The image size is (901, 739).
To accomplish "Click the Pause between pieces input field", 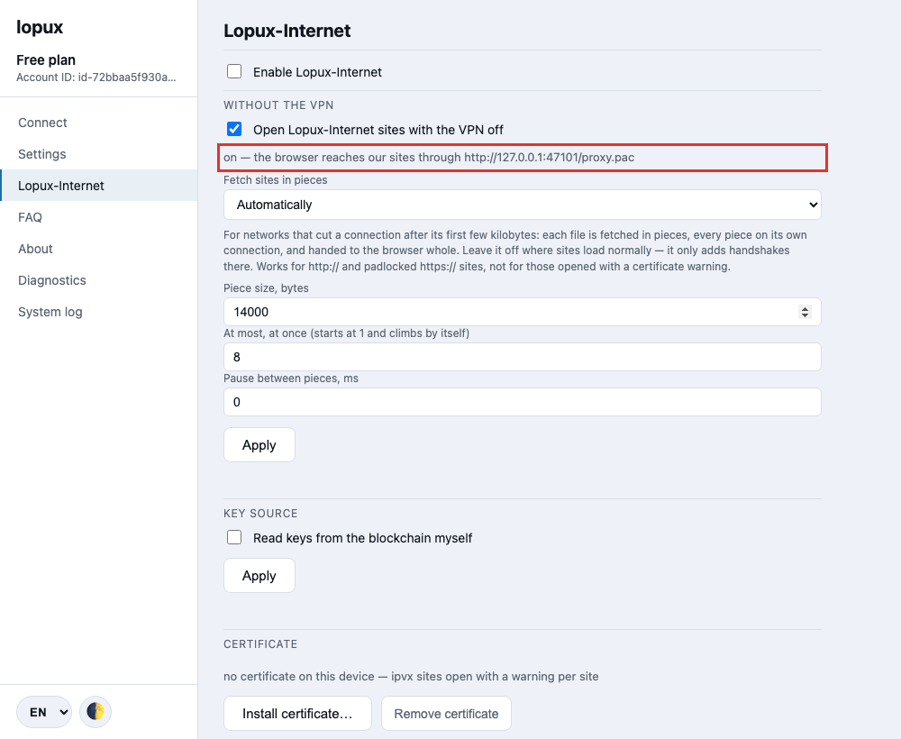I will coord(523,402).
